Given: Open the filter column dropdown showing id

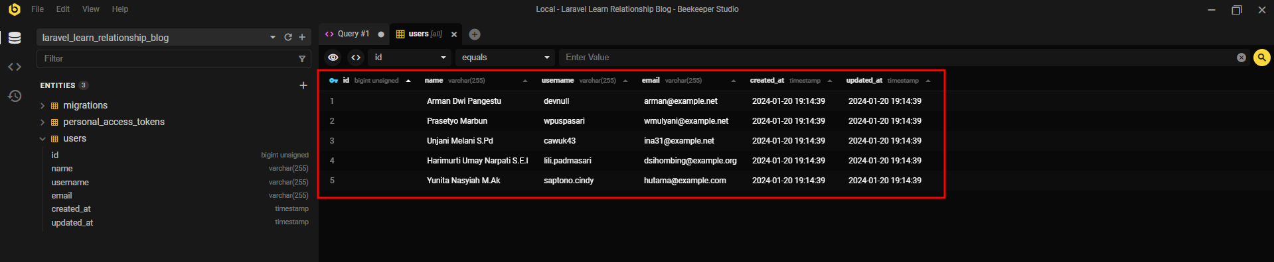Looking at the screenshot, I should pyautogui.click(x=410, y=58).
